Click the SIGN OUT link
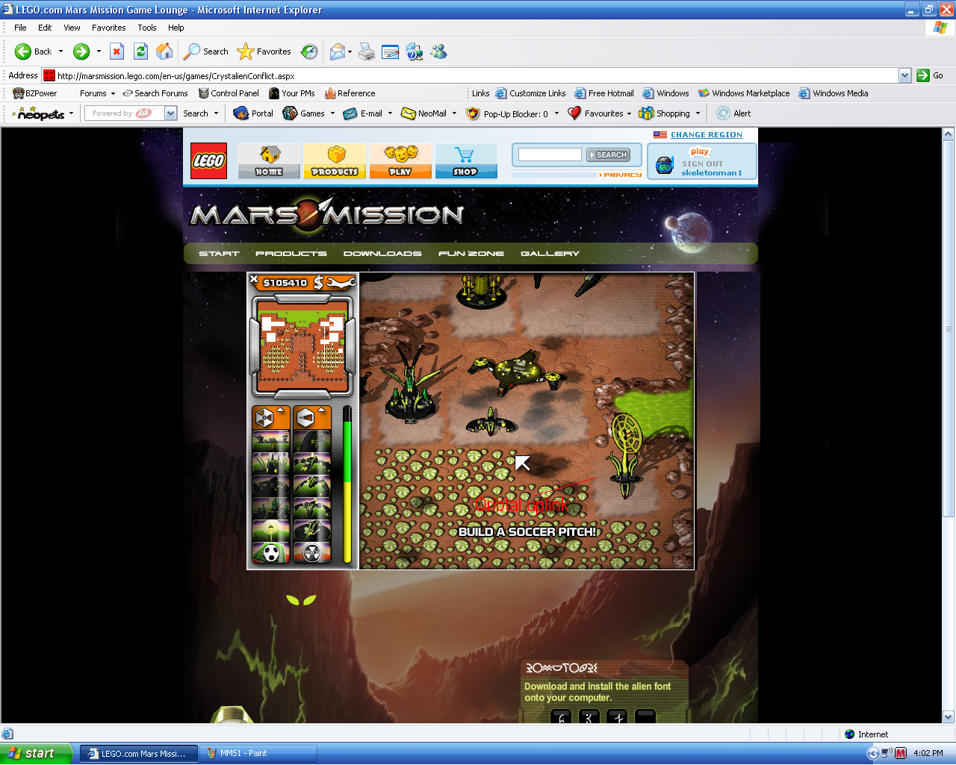The height and width of the screenshot is (765, 956). coord(702,163)
